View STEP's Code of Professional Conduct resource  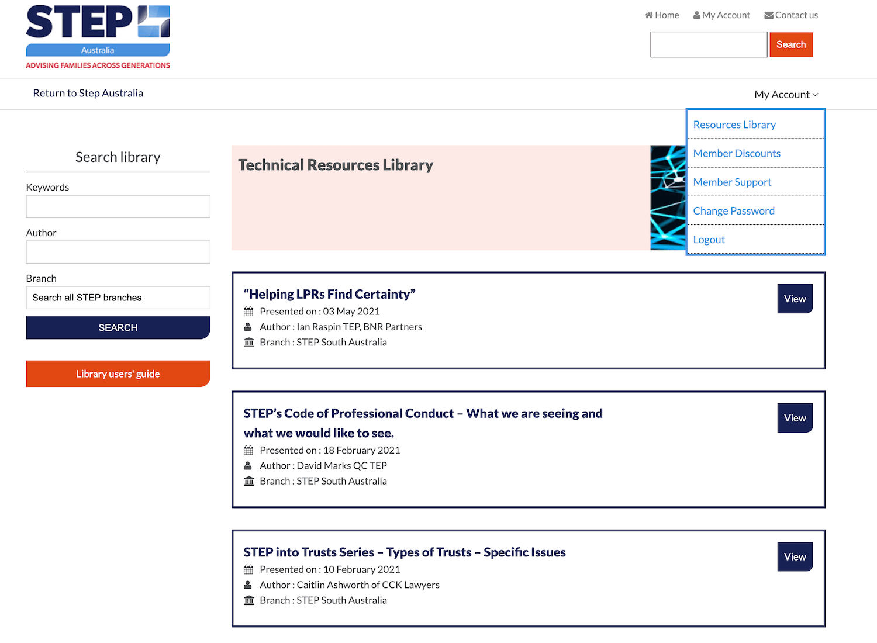pyautogui.click(x=795, y=418)
